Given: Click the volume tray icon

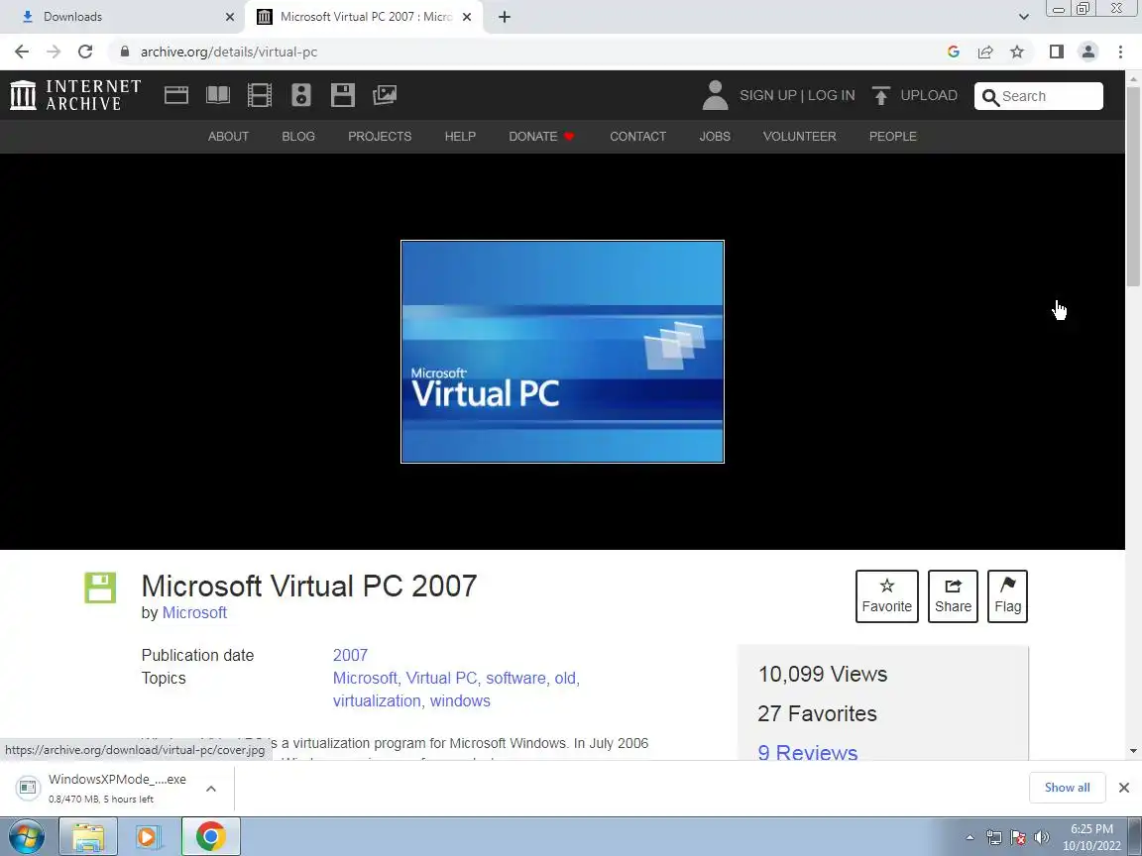Looking at the screenshot, I should pyautogui.click(x=1042, y=837).
